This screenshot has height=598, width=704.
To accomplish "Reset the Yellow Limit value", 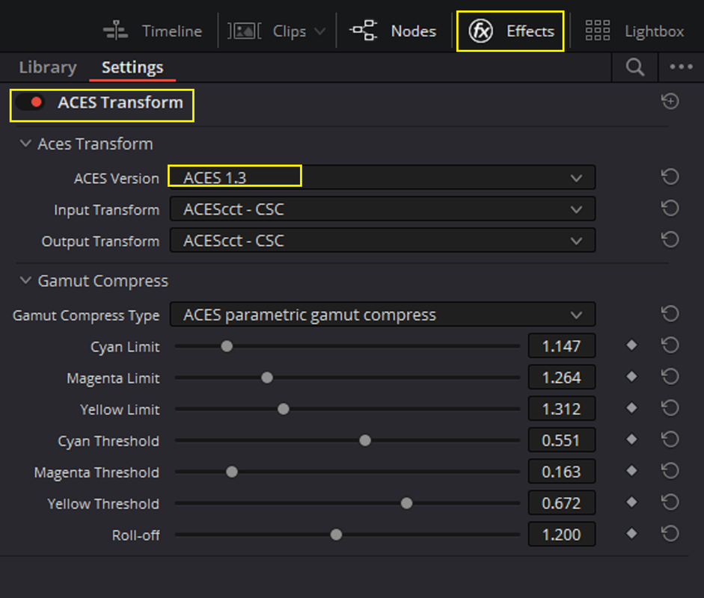I will click(x=670, y=408).
